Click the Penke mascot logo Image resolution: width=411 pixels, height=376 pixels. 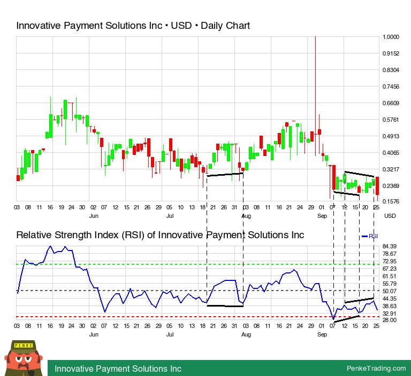click(x=24, y=358)
